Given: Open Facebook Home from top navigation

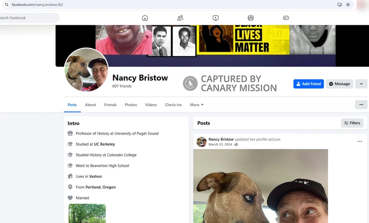Looking at the screenshot, I should tap(145, 18).
